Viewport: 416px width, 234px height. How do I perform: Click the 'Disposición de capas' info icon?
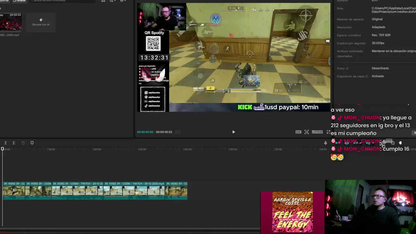(x=367, y=76)
